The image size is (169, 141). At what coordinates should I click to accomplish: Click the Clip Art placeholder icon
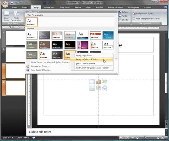98,88
